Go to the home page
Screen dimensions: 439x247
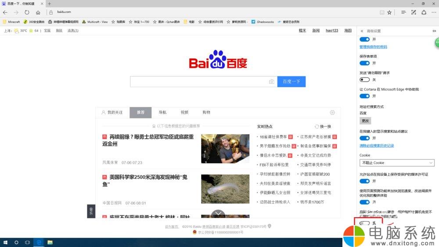point(38,12)
